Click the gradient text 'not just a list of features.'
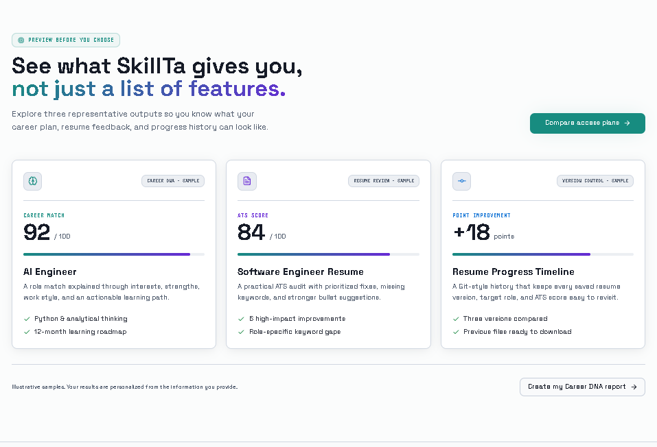This screenshot has width=657, height=447. (149, 88)
